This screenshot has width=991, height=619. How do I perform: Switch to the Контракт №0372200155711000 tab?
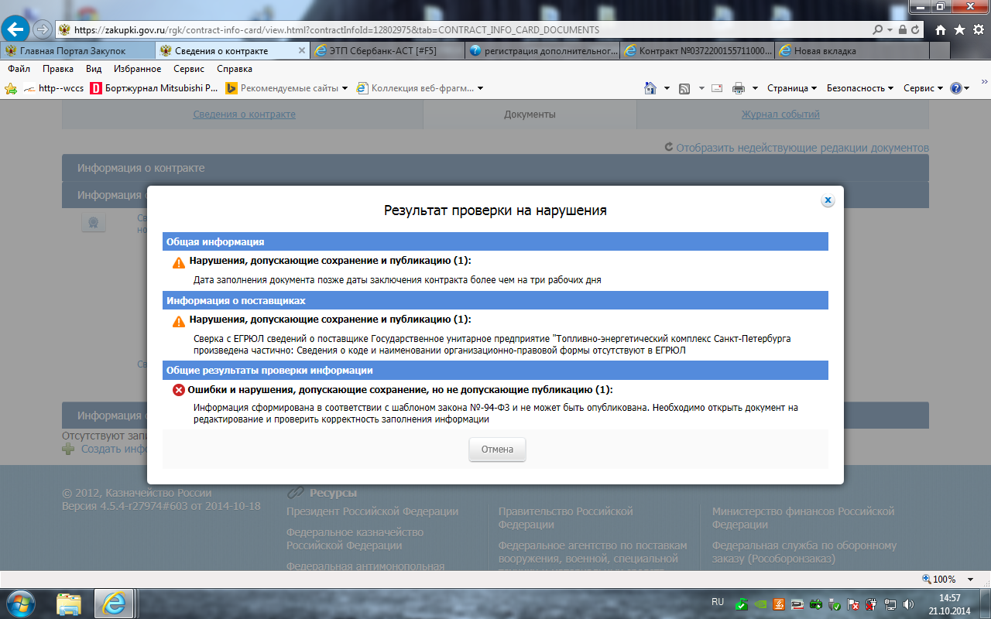(x=698, y=51)
